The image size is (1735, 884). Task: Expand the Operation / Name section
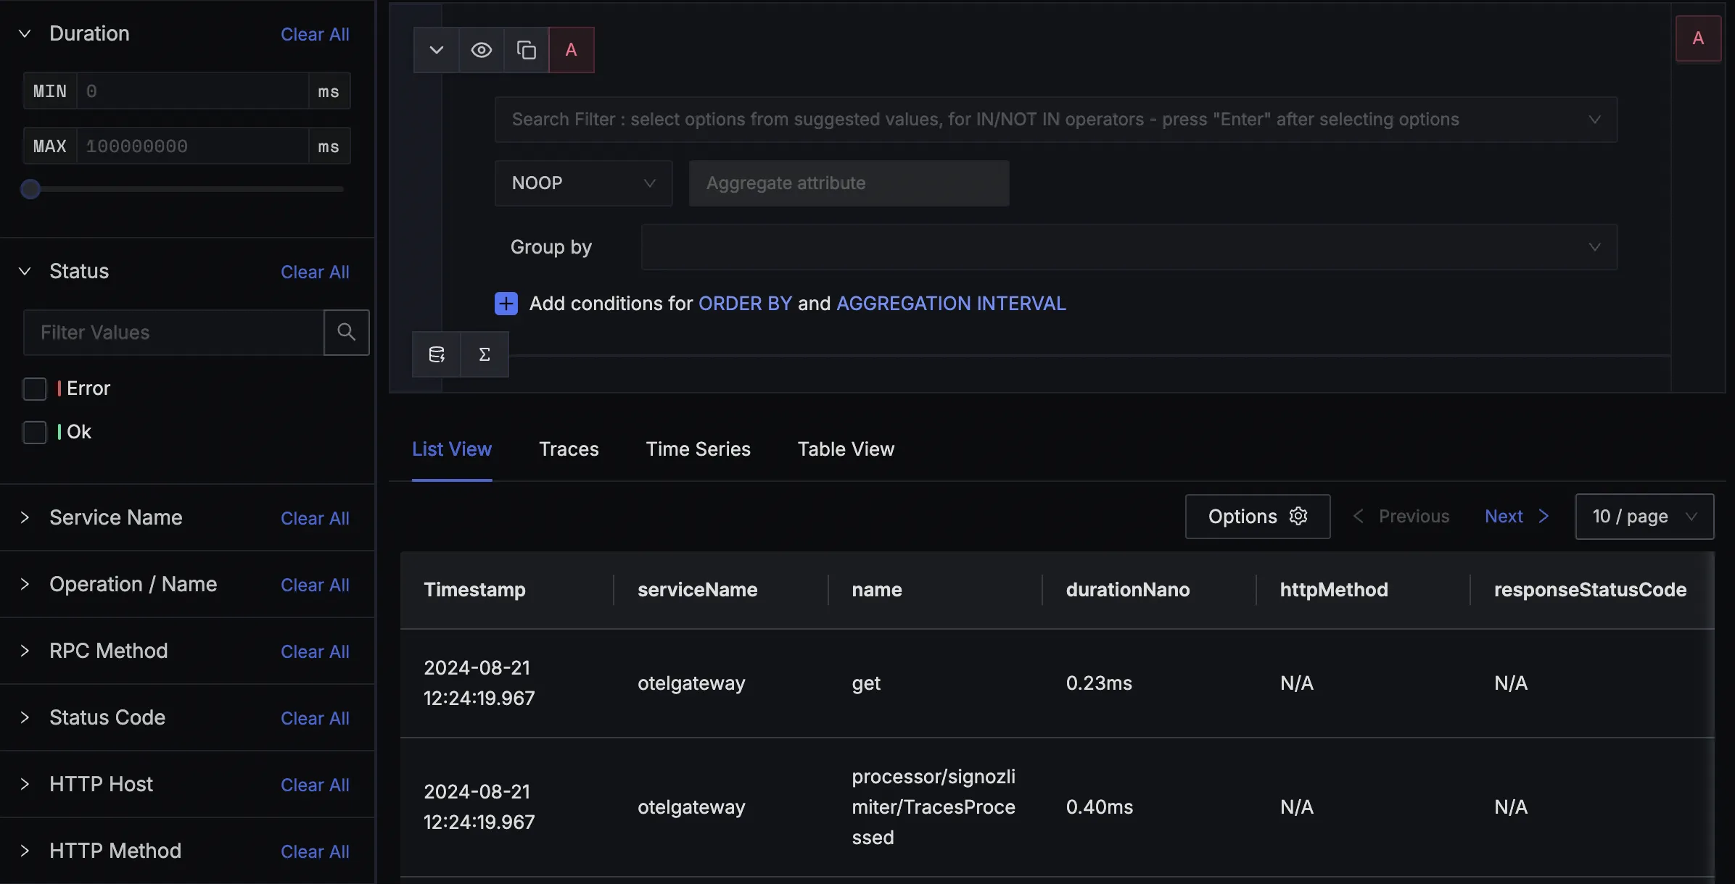click(25, 584)
